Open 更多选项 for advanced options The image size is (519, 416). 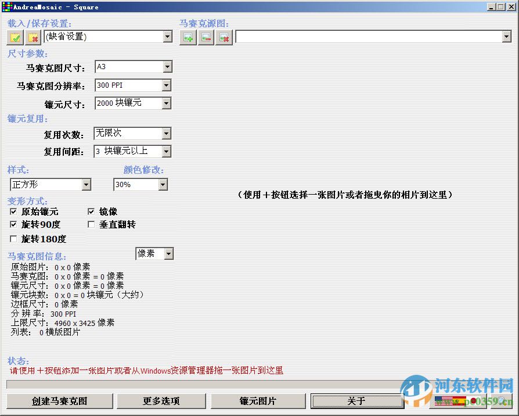click(161, 401)
